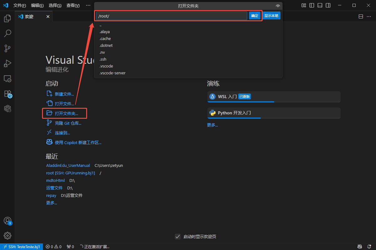Open recent AladdinEdu_UserManual folder
376x250 pixels.
coord(68,165)
